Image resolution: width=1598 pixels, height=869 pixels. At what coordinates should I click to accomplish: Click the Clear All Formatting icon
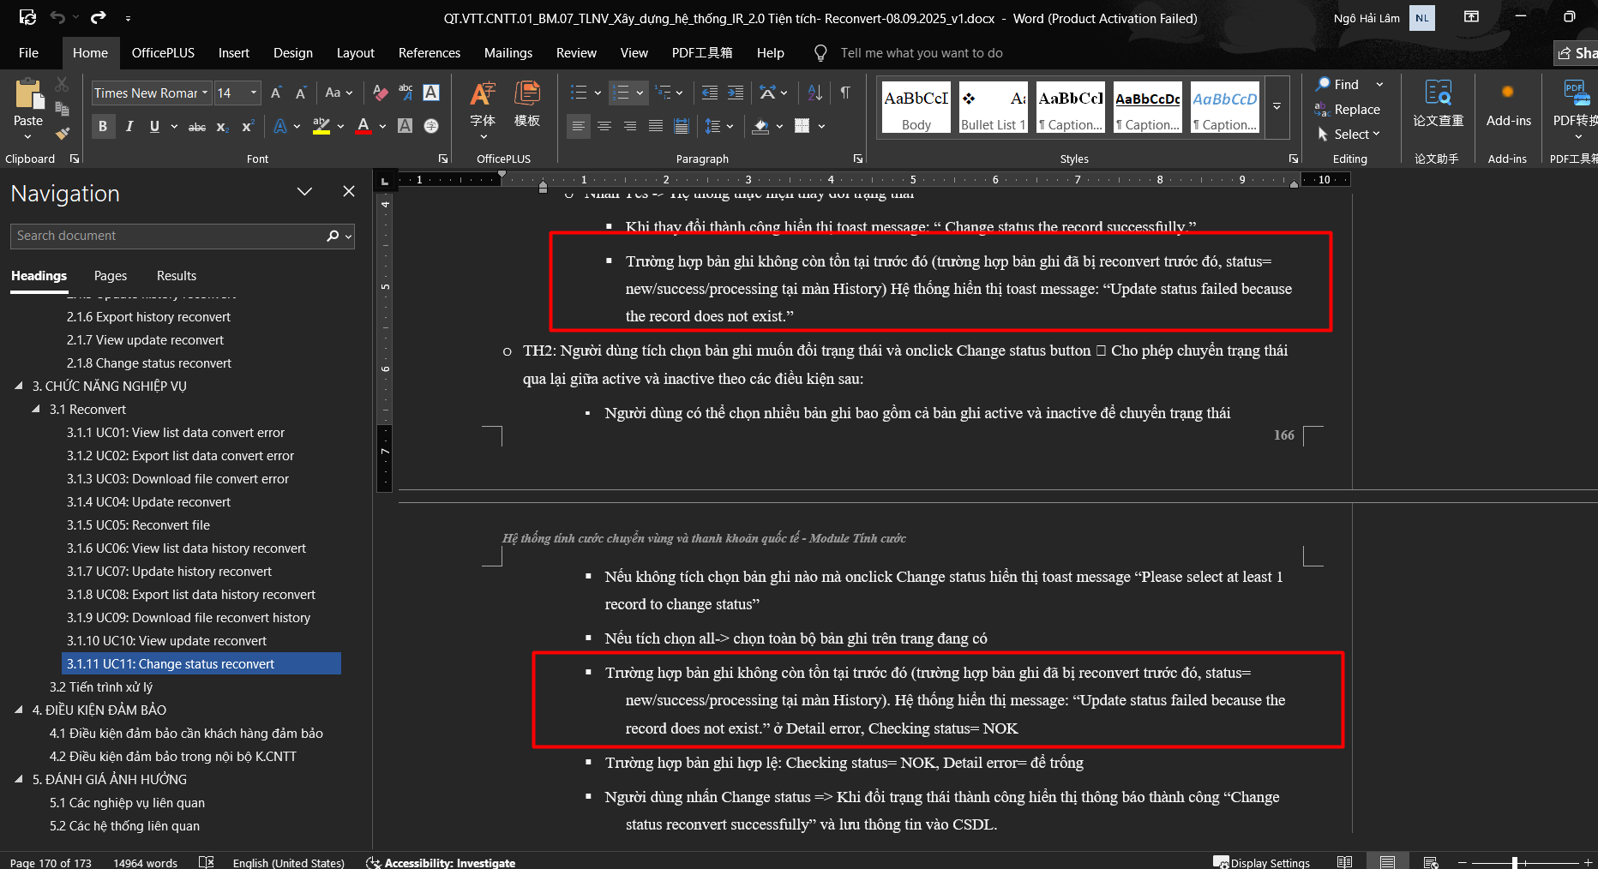381,93
